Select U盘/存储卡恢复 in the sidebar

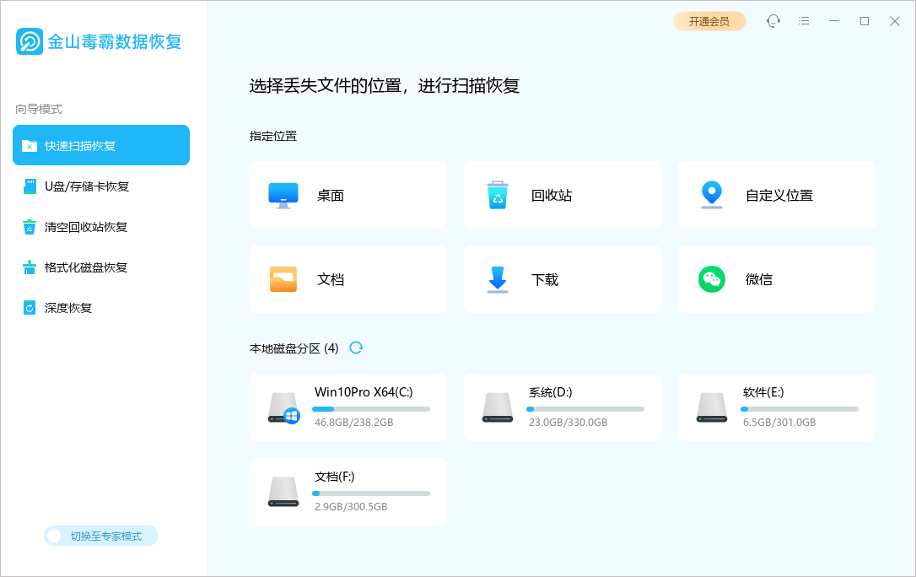101,186
